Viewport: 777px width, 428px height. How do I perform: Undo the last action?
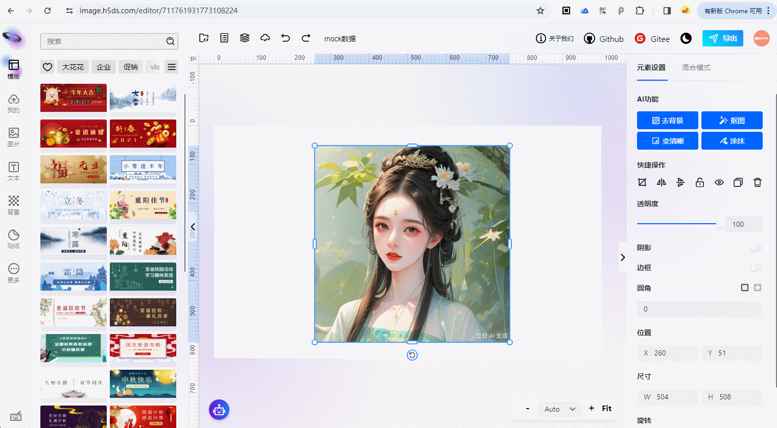pos(286,38)
